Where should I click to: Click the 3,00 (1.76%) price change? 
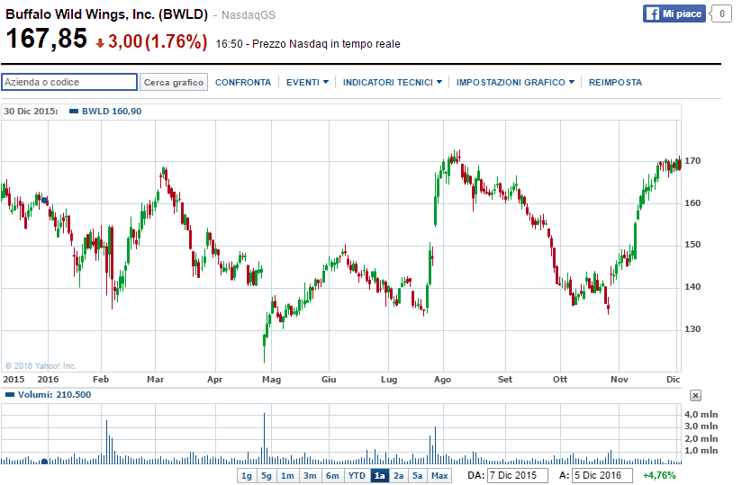[x=158, y=41]
